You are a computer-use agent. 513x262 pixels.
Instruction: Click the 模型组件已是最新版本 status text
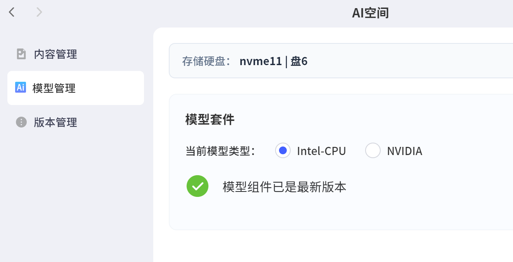tap(284, 187)
